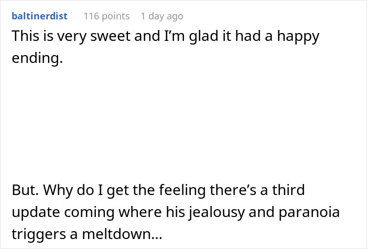The width and height of the screenshot is (367, 249).
Task: Open the baltinerdist user profile
Action: pos(39,16)
